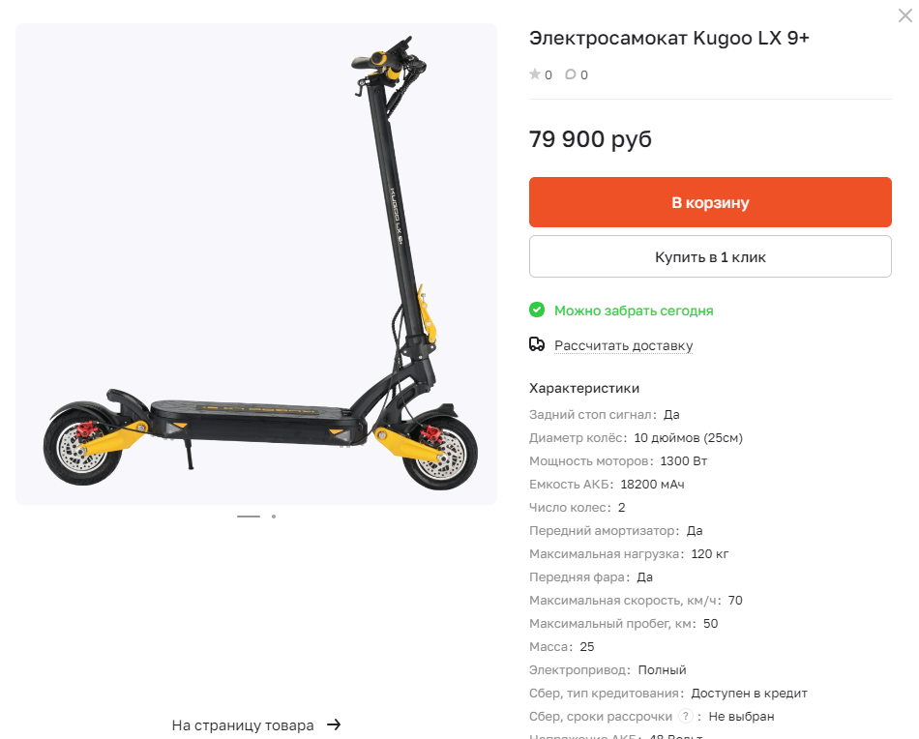Click the arrow next to На страницу товара

(x=334, y=724)
